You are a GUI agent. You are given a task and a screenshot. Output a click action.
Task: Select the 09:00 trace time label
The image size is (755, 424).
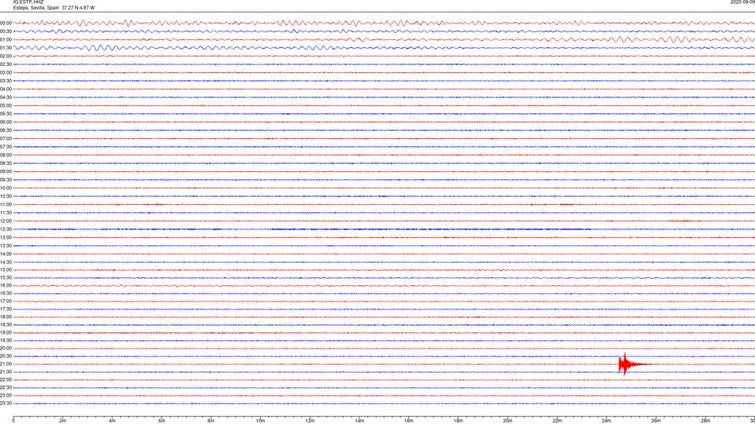(6, 172)
